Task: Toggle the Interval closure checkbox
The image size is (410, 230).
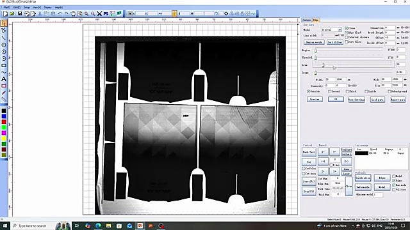Action: [x=346, y=37]
